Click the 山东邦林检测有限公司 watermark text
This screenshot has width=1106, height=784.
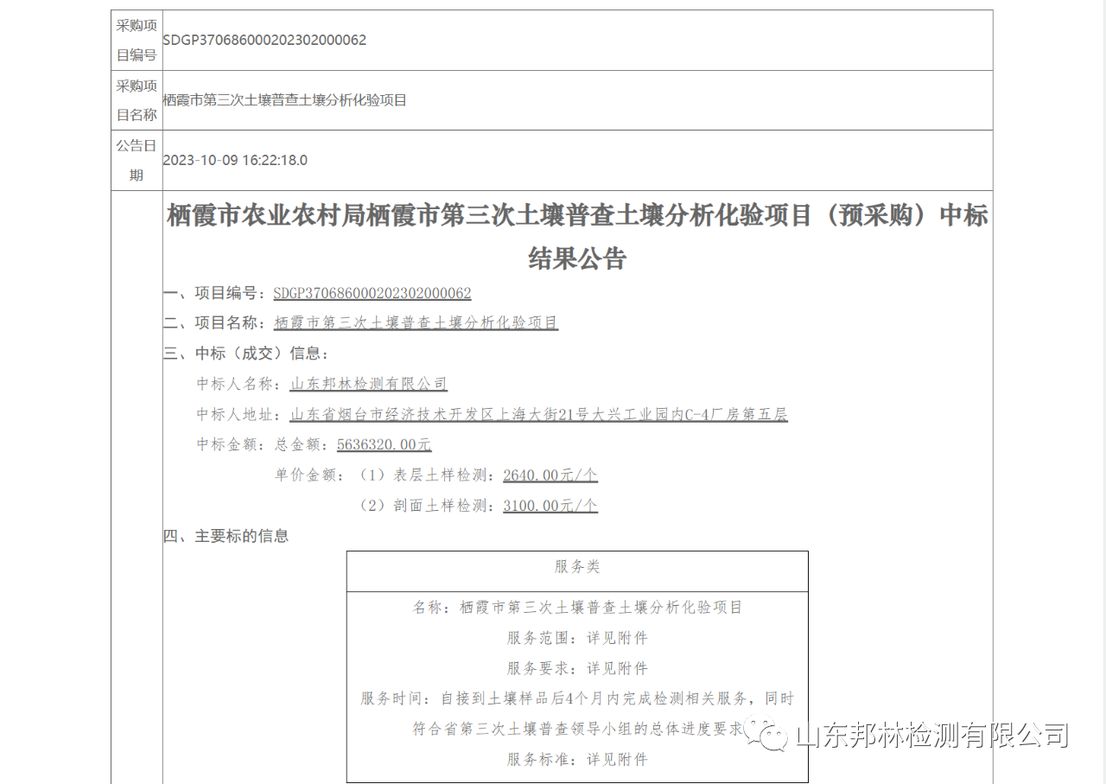[x=931, y=736]
